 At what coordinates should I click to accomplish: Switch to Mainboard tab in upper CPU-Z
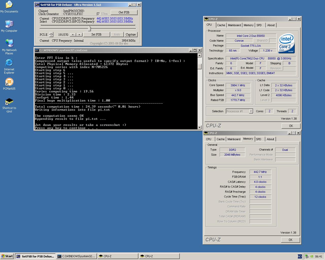pos(234,25)
